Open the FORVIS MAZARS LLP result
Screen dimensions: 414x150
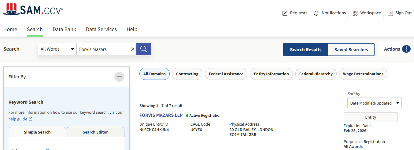click(161, 115)
